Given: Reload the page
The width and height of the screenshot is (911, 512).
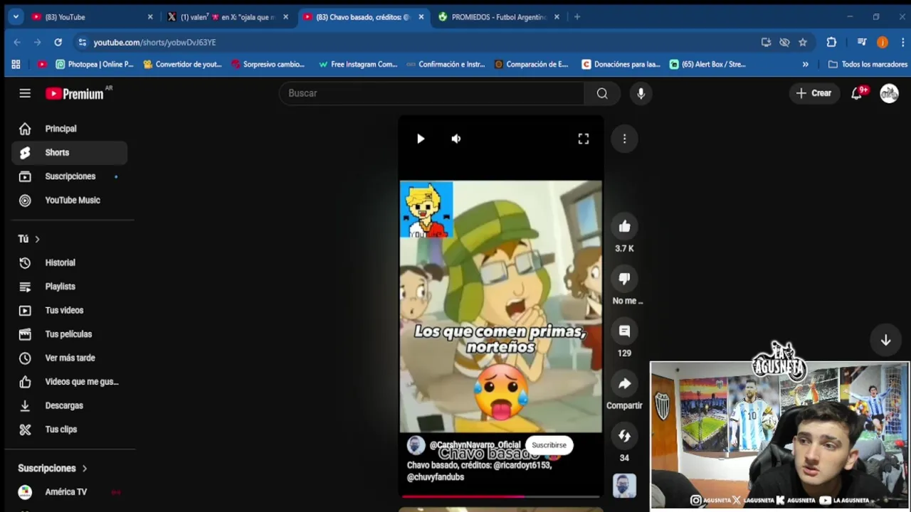Looking at the screenshot, I should [58, 42].
